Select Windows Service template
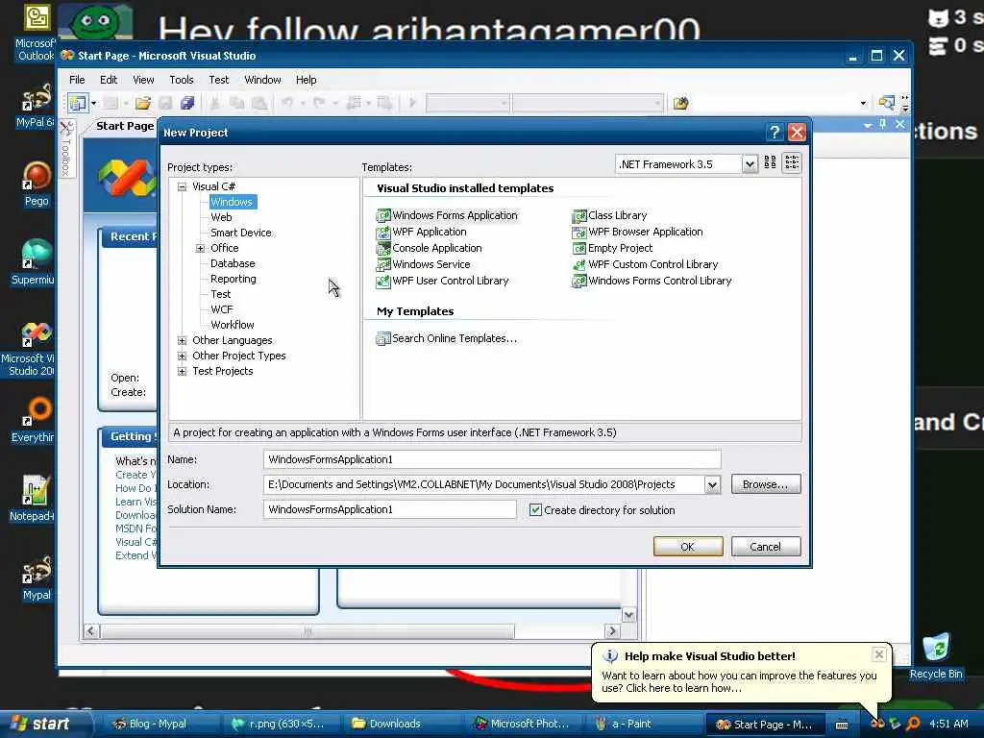 (423, 264)
